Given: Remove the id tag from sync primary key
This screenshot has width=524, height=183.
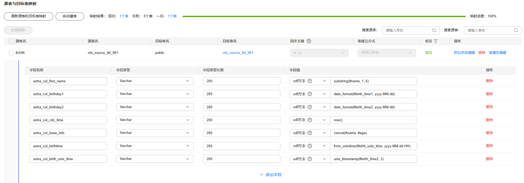Looking at the screenshot, I should pos(300,53).
